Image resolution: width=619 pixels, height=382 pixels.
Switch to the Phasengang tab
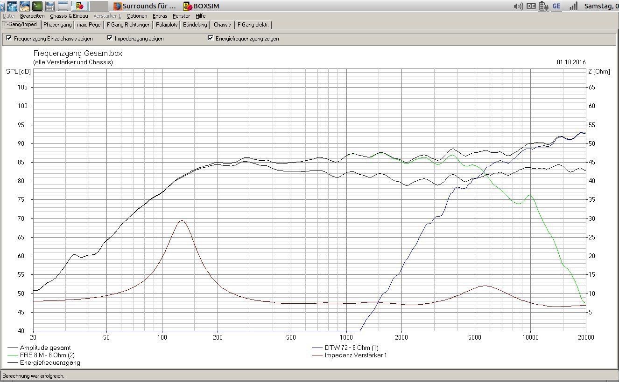coord(57,25)
